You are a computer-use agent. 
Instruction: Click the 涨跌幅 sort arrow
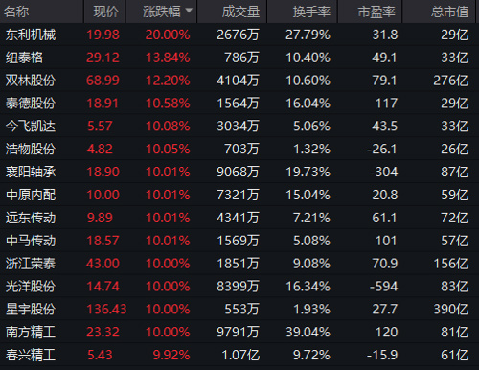point(189,11)
